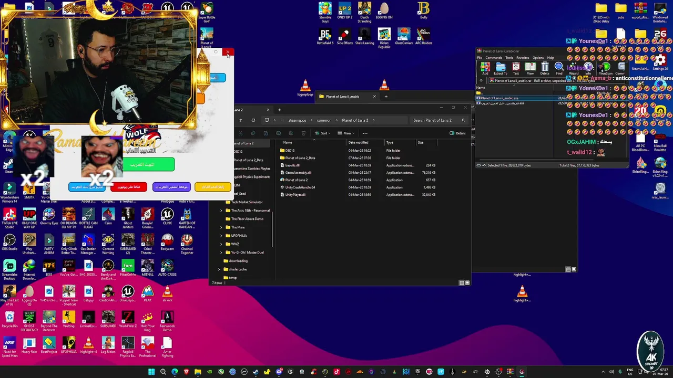Click common breadcrumb in Explorer
673x378 pixels.
[324, 120]
